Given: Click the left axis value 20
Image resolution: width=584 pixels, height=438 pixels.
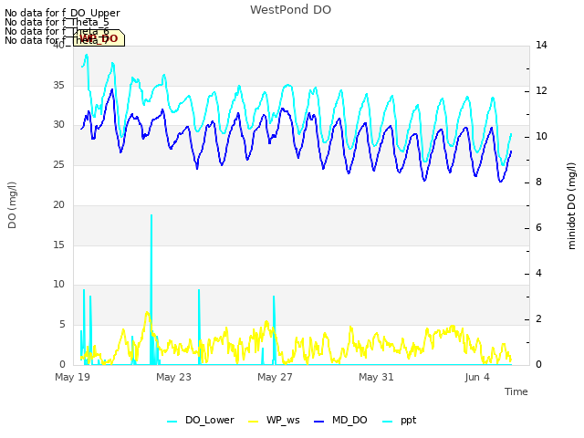Looking at the screenshot, I should click(58, 204).
